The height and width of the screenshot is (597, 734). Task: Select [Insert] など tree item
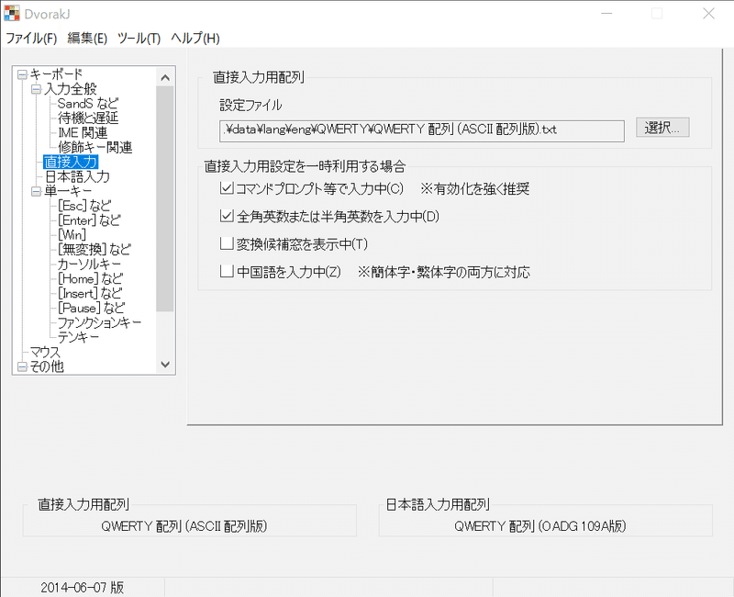90,293
